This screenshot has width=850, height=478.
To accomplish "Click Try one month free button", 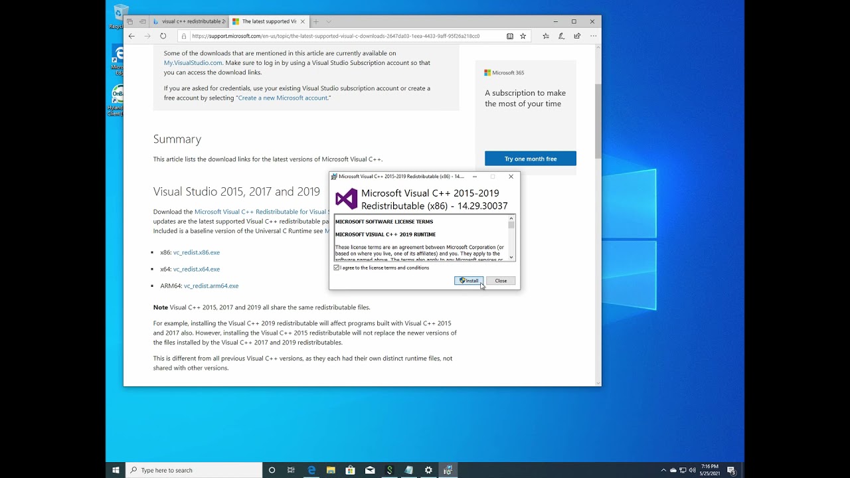I will 531,159.
